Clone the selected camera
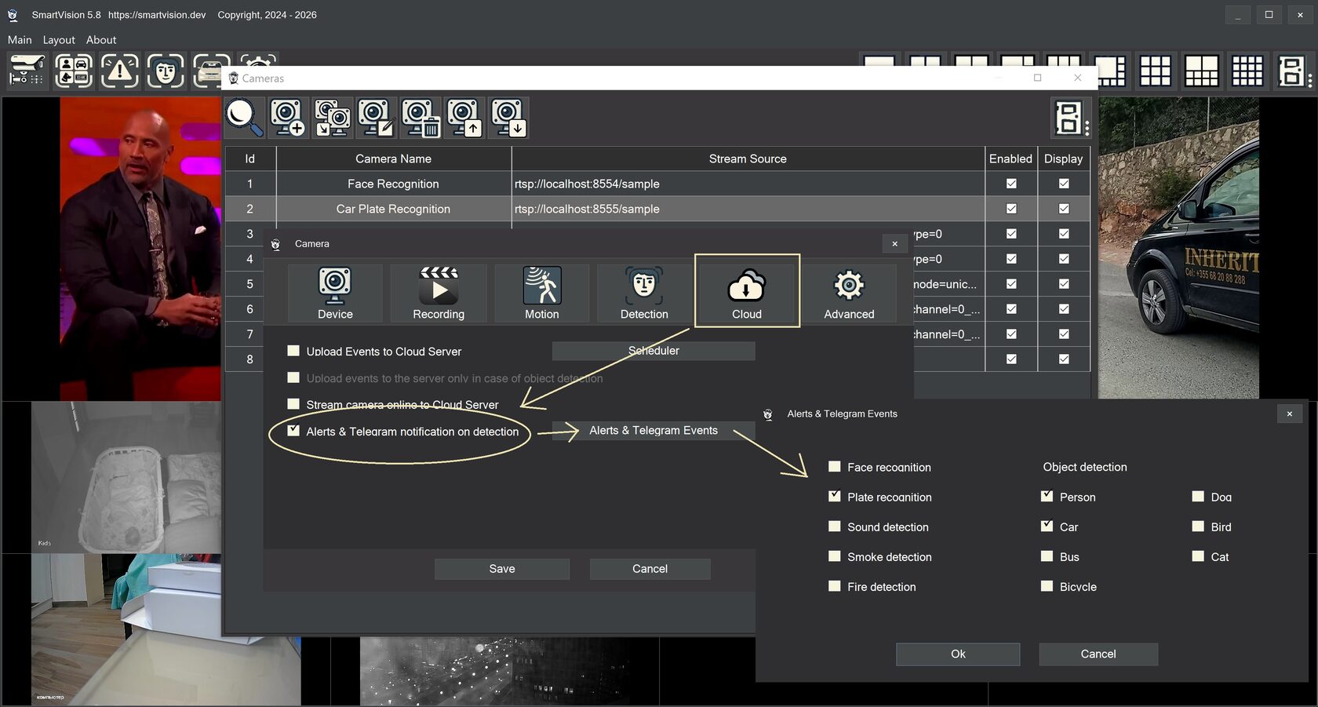Screen dimensions: 1318x707 [333, 118]
